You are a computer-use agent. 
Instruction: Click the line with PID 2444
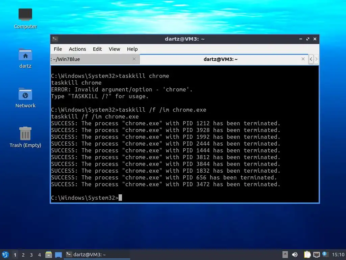[166, 144]
